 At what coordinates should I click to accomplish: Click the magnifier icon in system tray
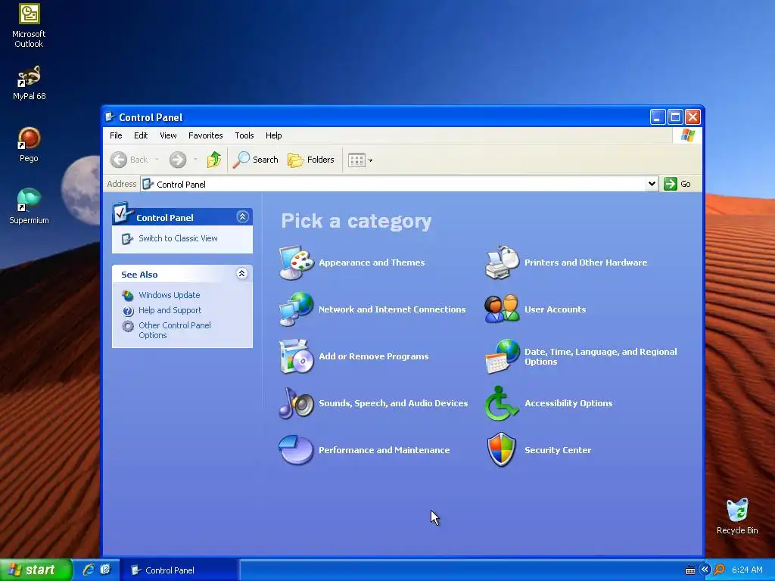(x=719, y=570)
